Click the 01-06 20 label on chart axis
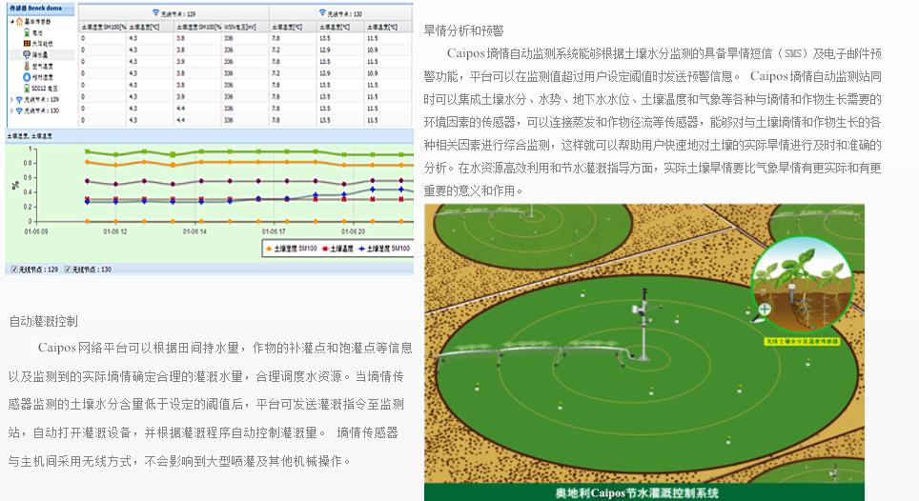Screen dimensions: 919x501 tap(354, 231)
